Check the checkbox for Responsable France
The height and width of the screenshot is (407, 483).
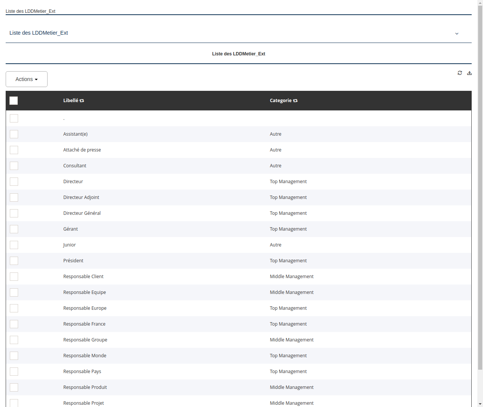14,324
